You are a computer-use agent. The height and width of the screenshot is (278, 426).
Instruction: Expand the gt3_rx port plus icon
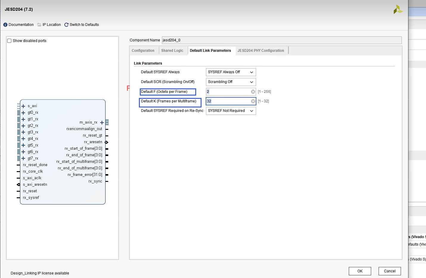23,132
